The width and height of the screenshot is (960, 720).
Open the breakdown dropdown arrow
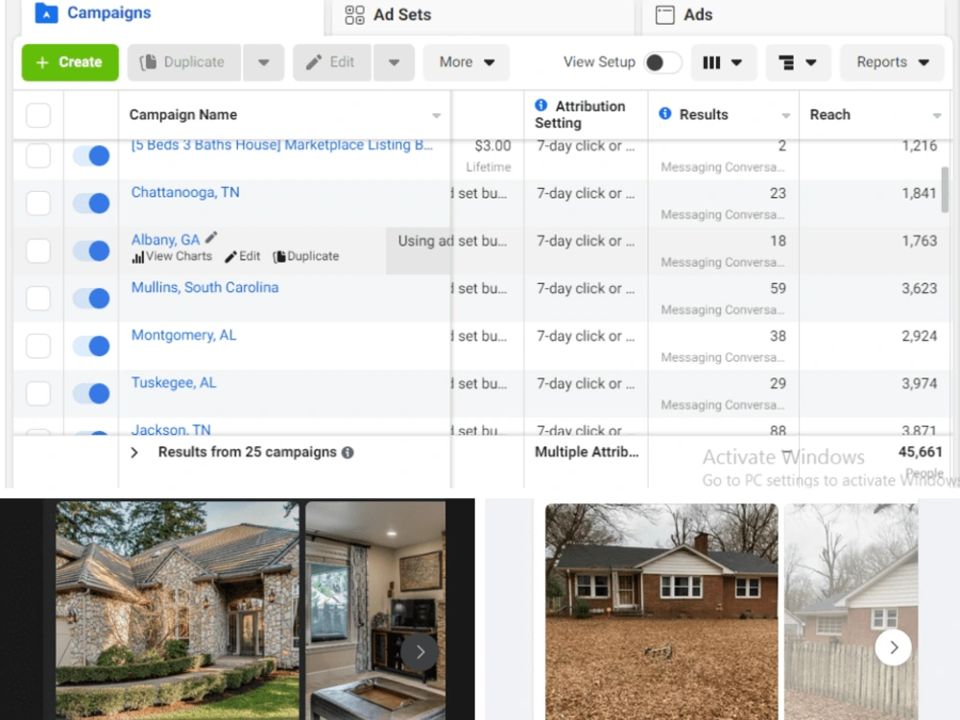[811, 62]
